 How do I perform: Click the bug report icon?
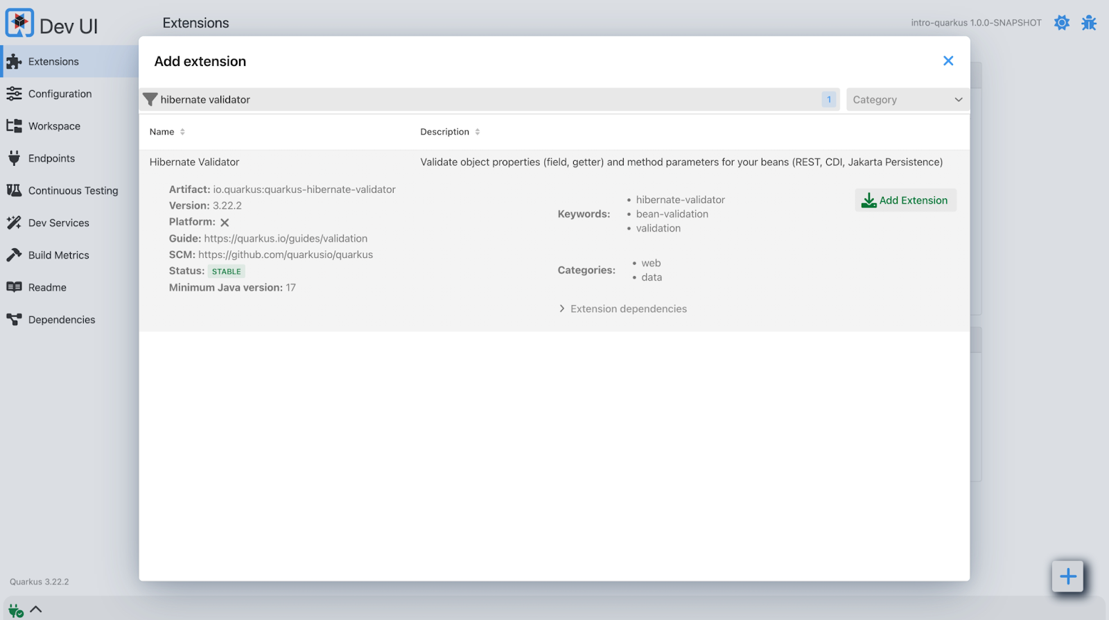(x=1089, y=23)
